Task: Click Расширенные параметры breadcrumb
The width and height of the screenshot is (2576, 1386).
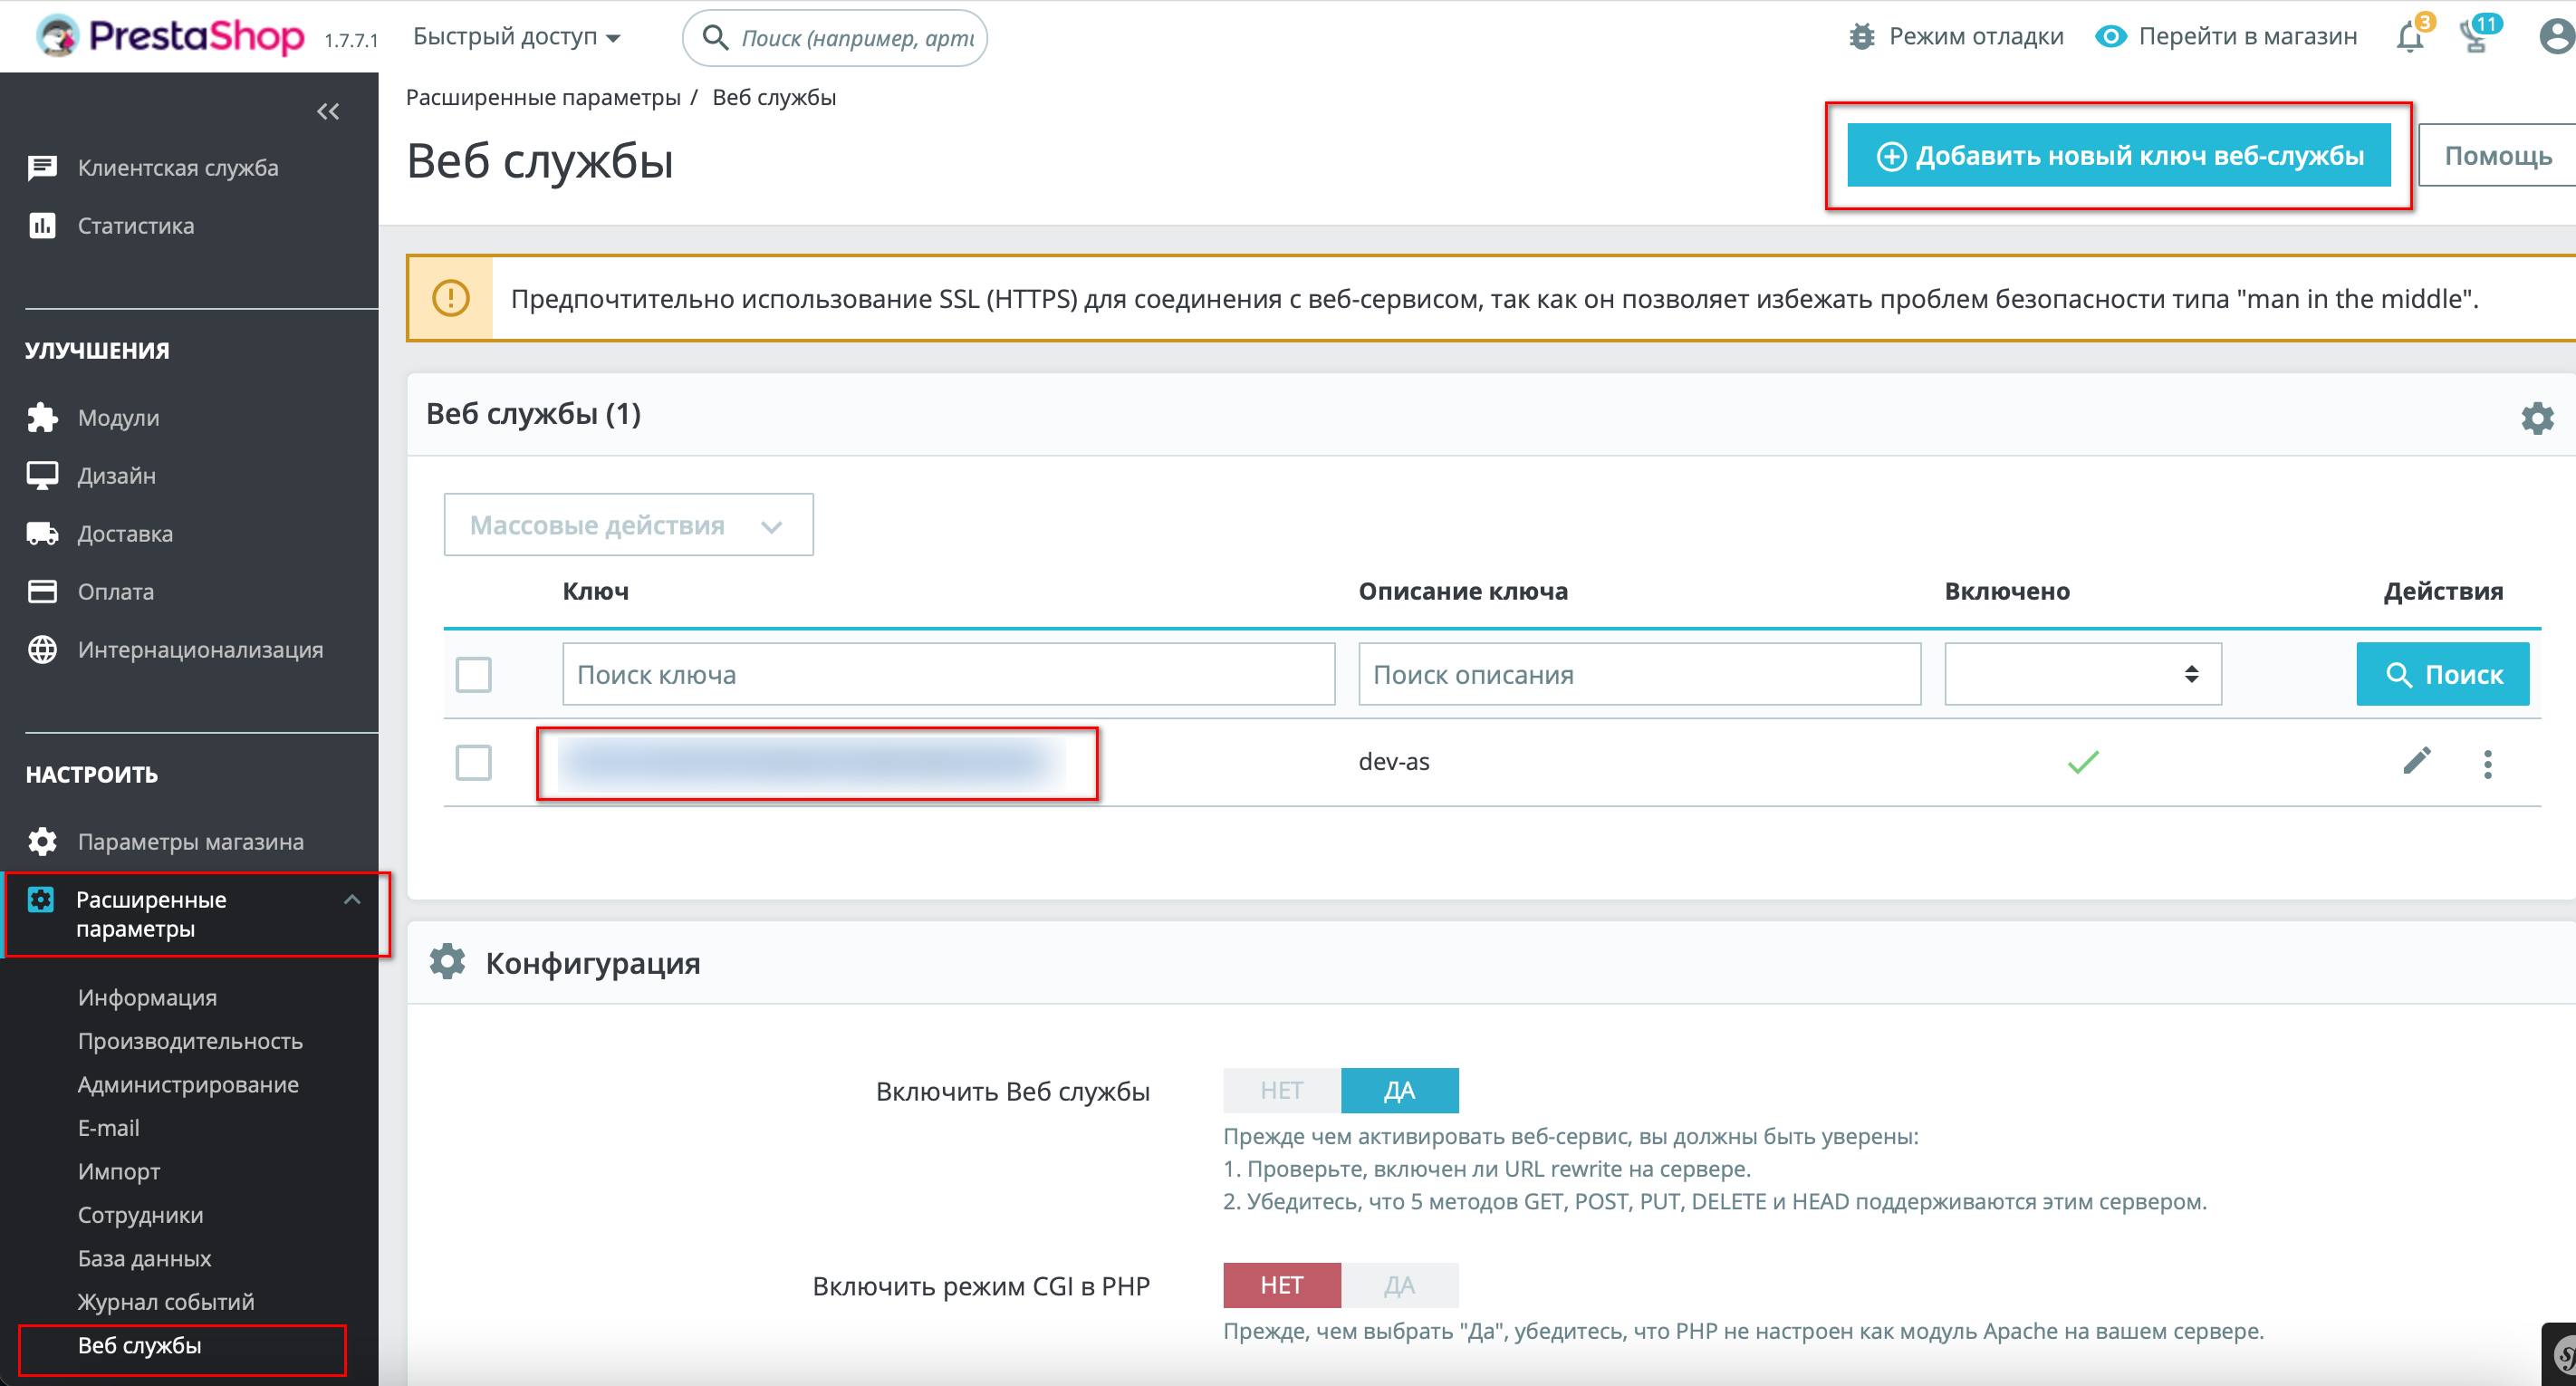Action: pos(543,97)
